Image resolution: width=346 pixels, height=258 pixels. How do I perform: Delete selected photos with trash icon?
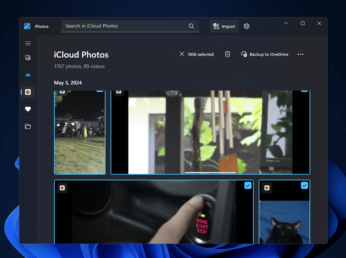coord(228,54)
